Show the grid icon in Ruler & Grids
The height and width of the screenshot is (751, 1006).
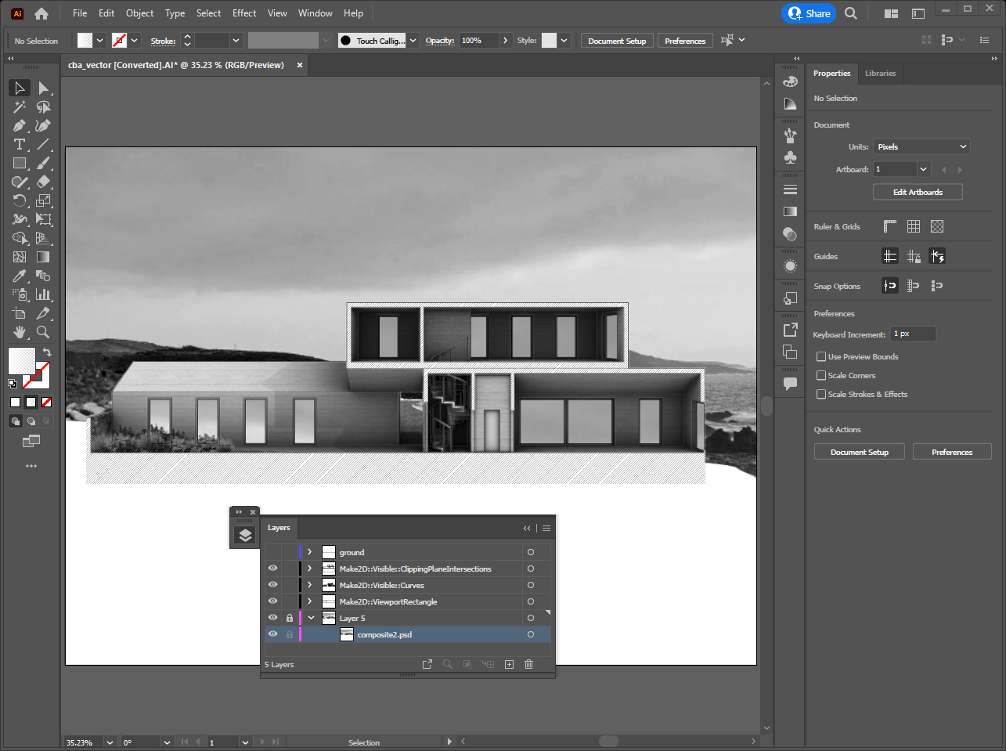pos(913,226)
